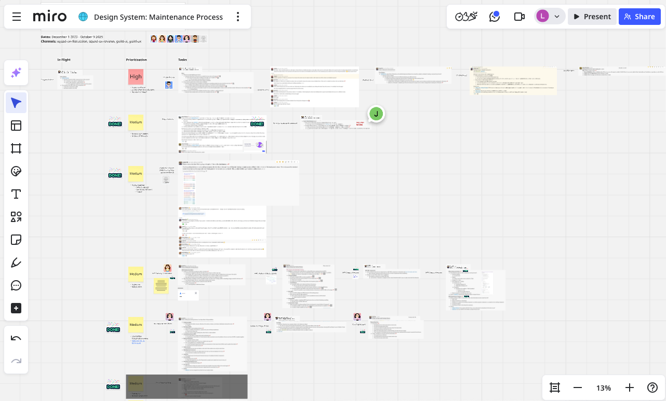Open the Miro AI assistant
Image resolution: width=666 pixels, height=401 pixels.
[16, 73]
